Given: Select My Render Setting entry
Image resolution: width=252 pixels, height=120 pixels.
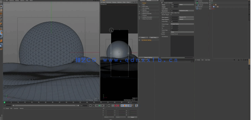Looking at the screenshot, I should pyautogui.click(x=146, y=40).
